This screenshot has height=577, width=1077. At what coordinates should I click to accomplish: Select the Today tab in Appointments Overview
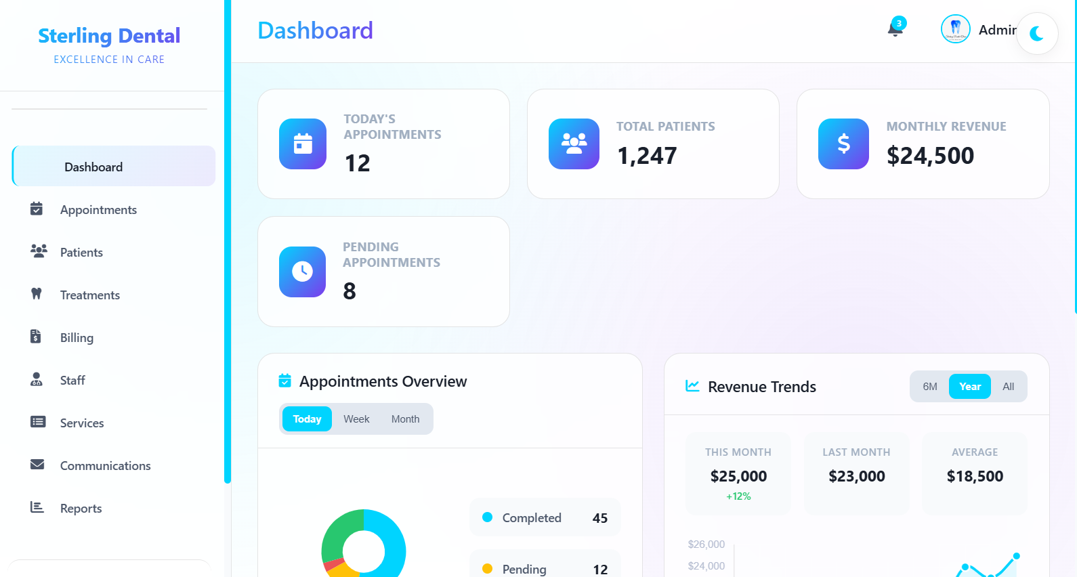pyautogui.click(x=307, y=419)
